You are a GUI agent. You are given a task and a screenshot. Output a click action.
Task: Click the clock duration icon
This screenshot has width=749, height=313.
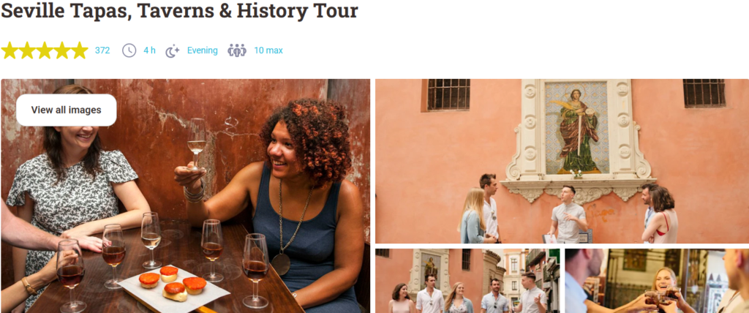129,50
